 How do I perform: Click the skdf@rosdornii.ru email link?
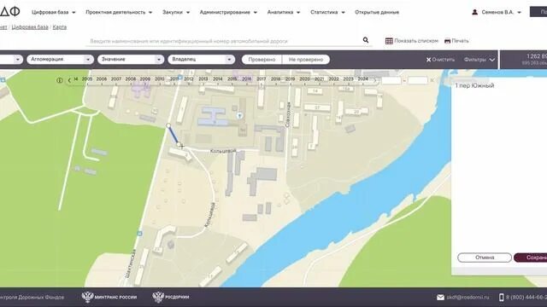[468, 298]
